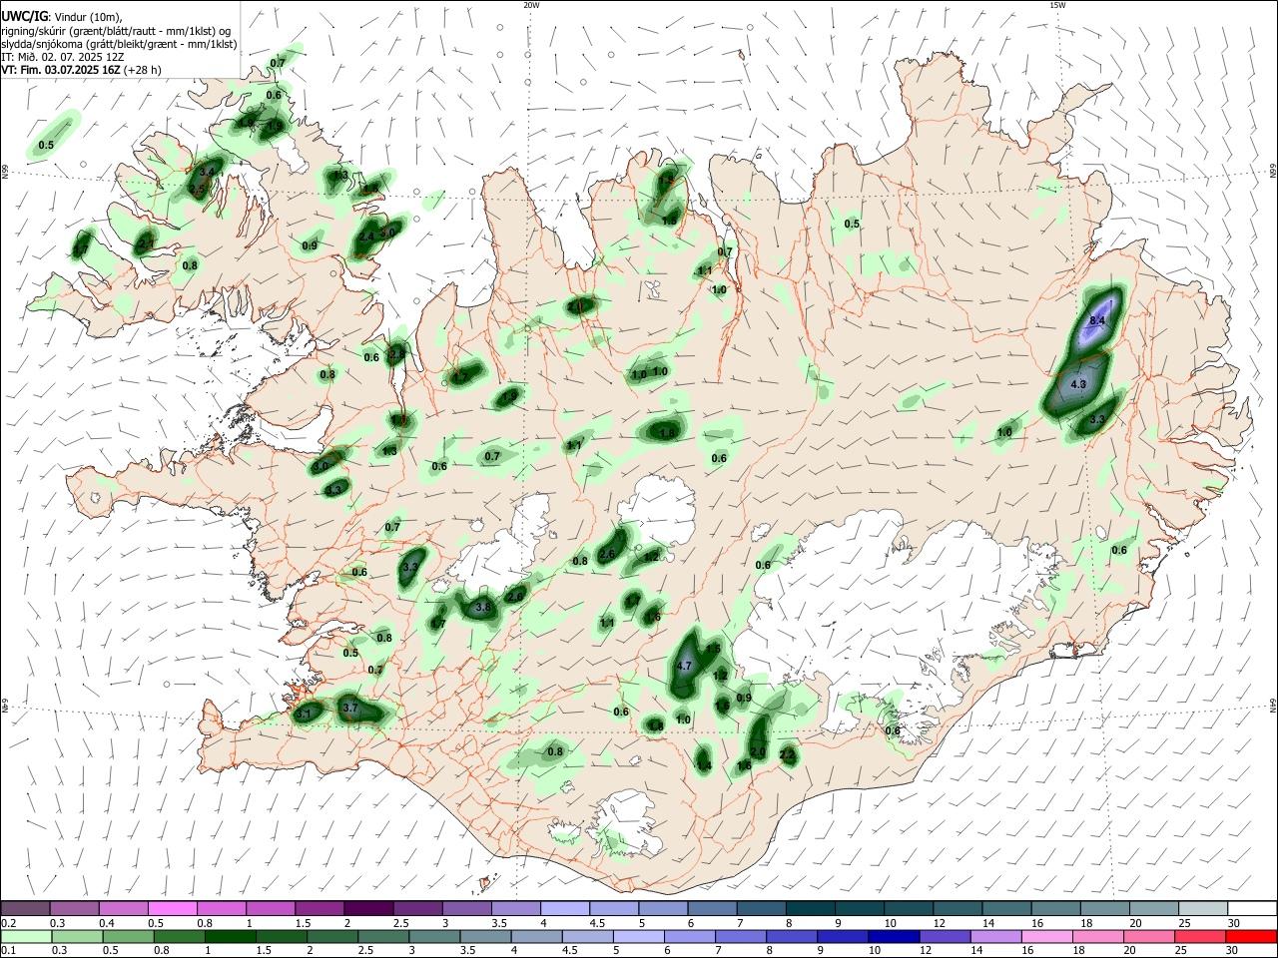
Task: Click the white 30 mm snow legend swatch
Action: tap(1251, 909)
